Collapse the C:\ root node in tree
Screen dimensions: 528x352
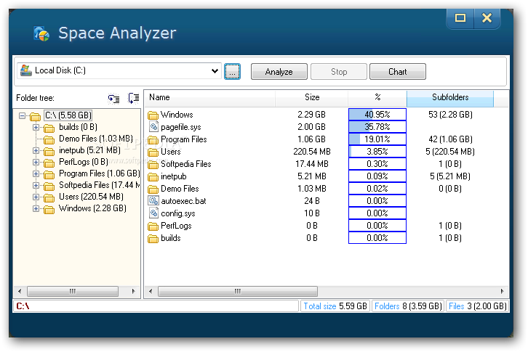(x=23, y=115)
